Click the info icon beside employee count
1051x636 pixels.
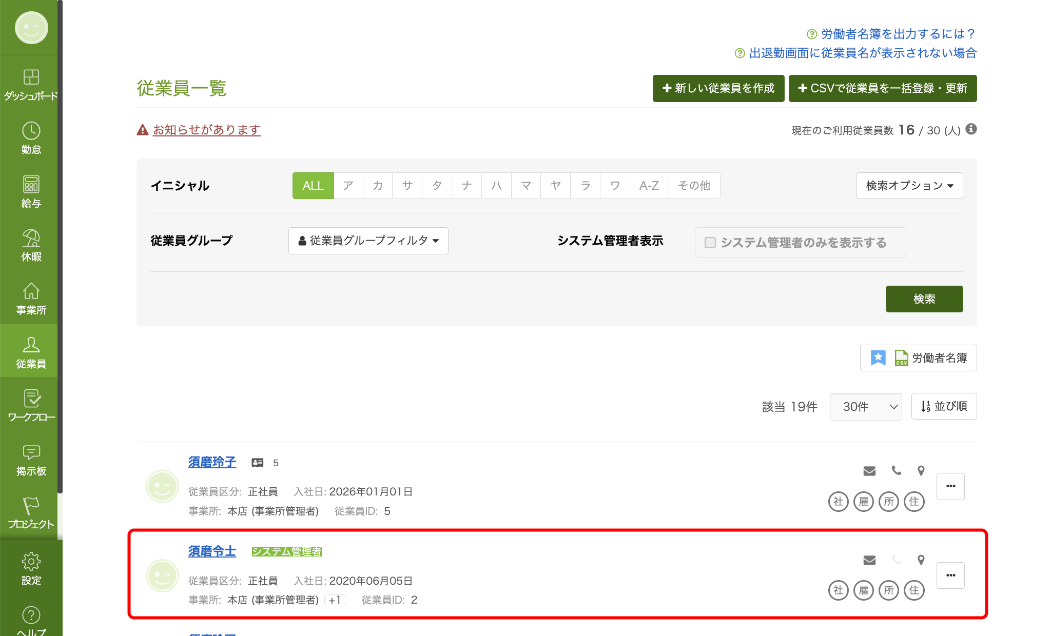[x=971, y=129]
